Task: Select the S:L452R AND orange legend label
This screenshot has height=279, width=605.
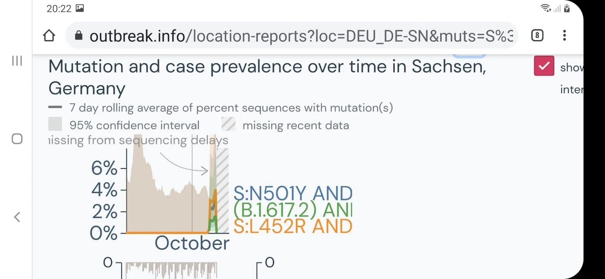Action: click(293, 226)
